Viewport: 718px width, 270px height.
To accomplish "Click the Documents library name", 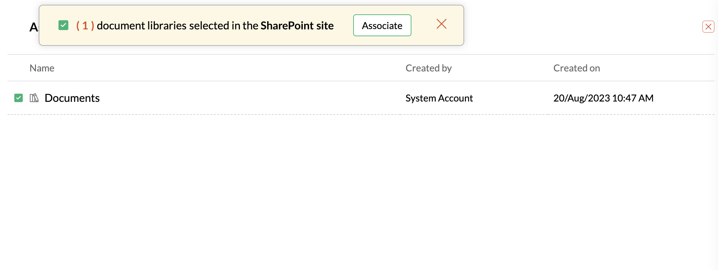I will (72, 98).
